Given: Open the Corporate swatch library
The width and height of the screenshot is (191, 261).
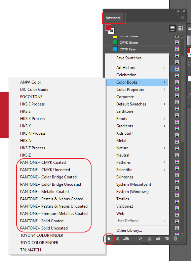Looking at the screenshot, I should click(137, 97).
